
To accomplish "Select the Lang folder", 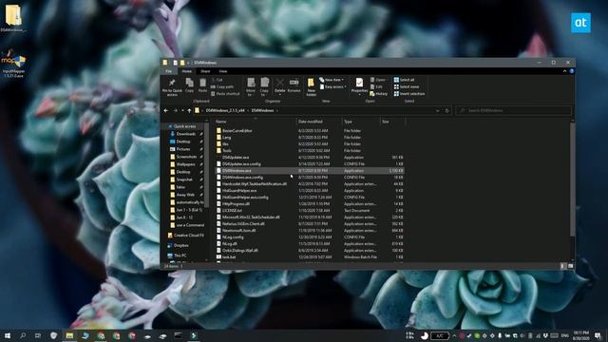I will pyautogui.click(x=226, y=137).
